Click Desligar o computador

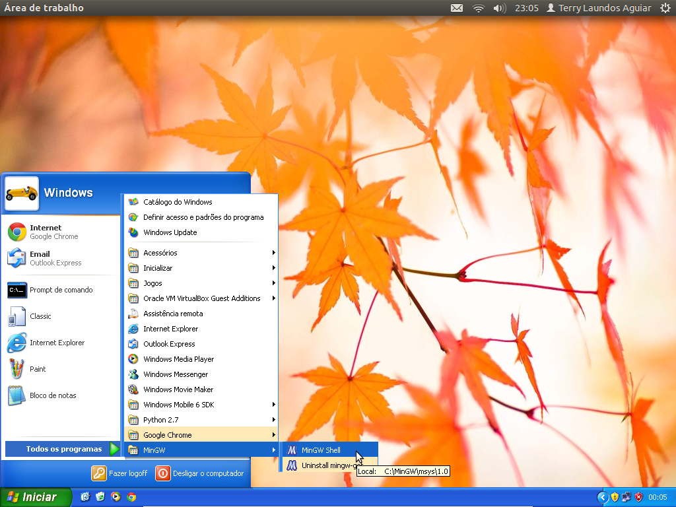click(x=199, y=473)
